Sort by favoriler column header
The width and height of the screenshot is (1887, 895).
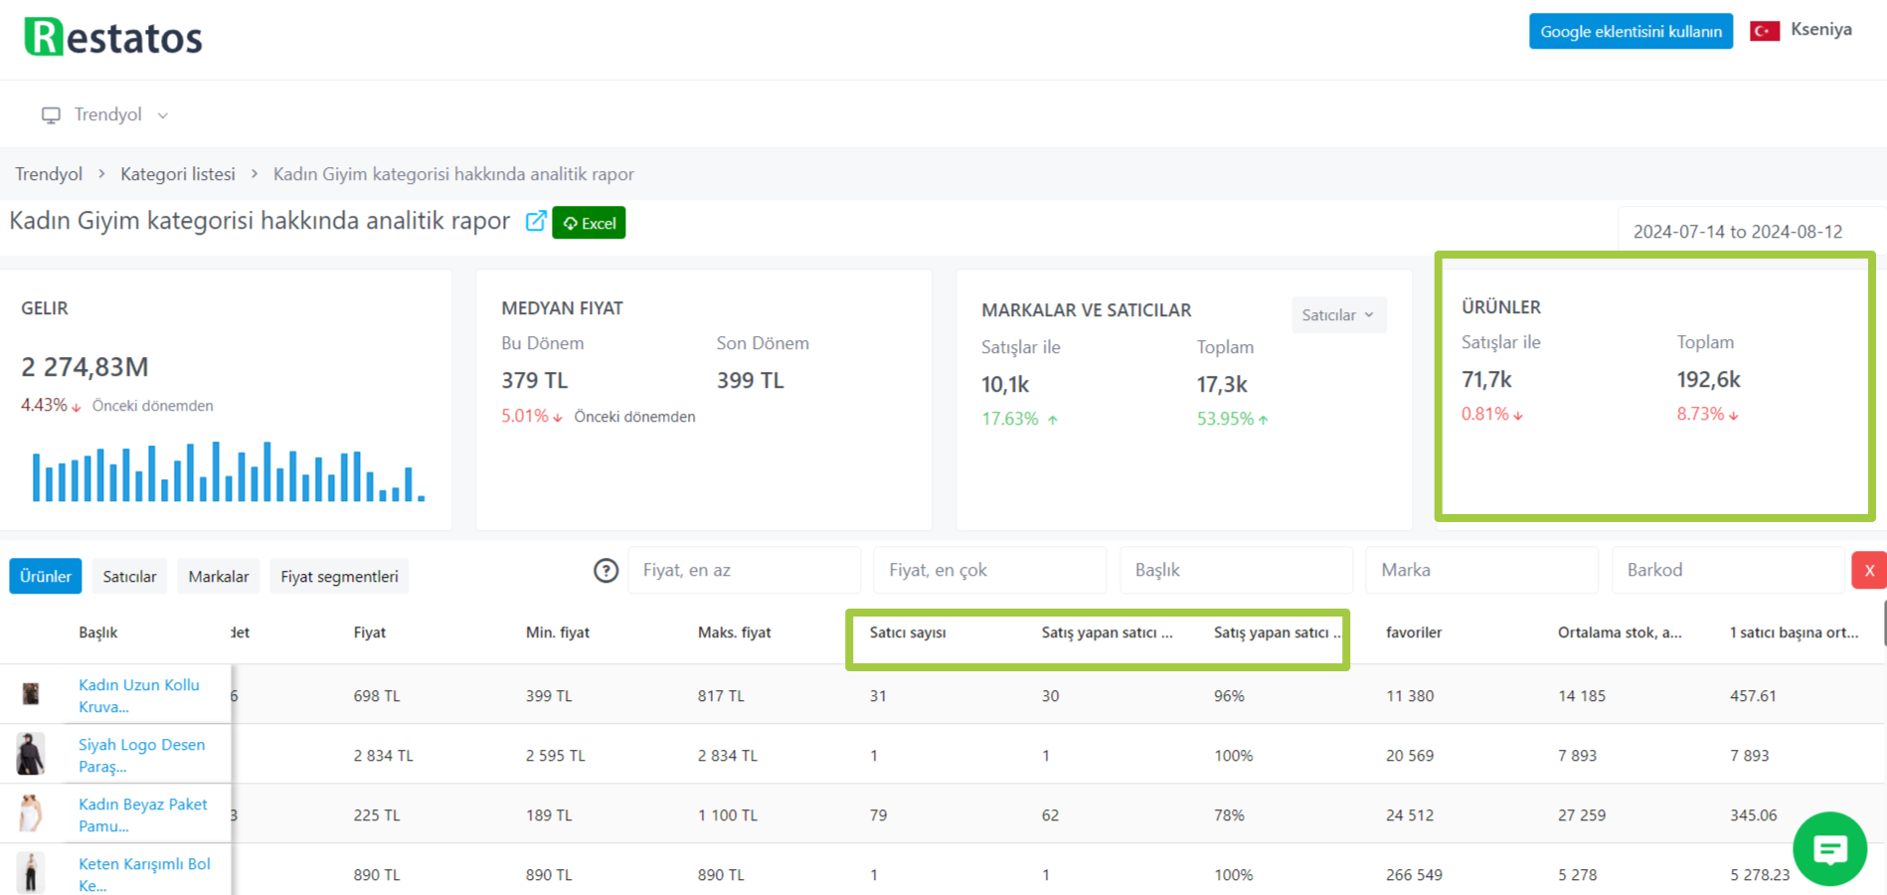click(1414, 632)
